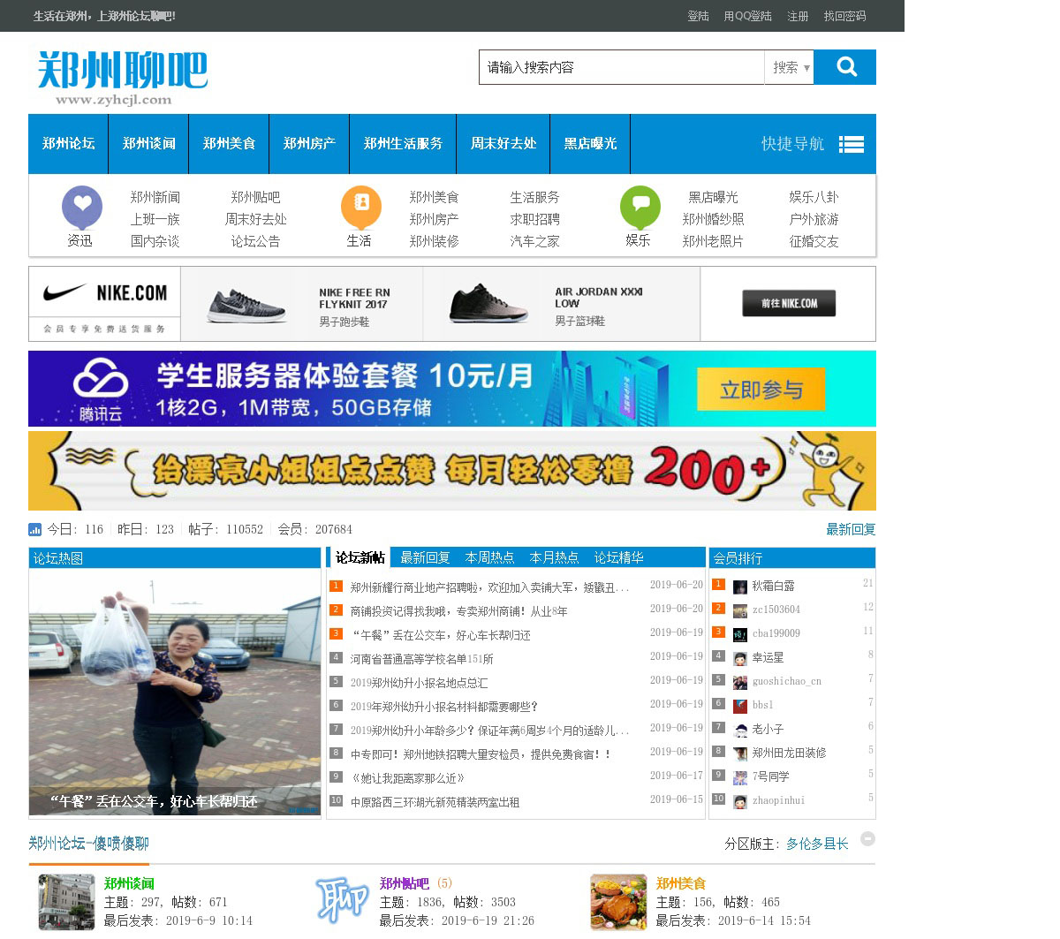Click the 郑州聊吧 site logo

point(123,78)
